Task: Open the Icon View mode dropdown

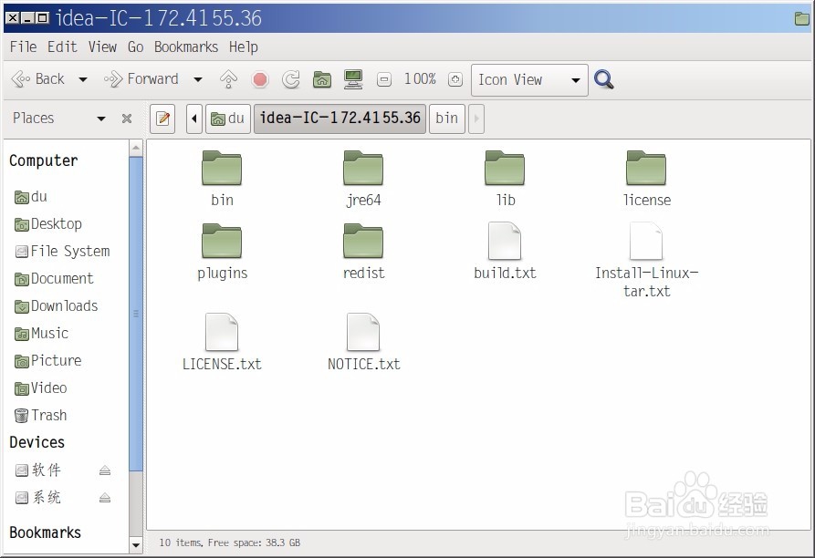Action: (x=529, y=80)
